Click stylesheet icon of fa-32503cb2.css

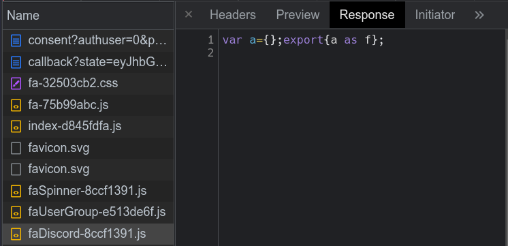coord(16,84)
